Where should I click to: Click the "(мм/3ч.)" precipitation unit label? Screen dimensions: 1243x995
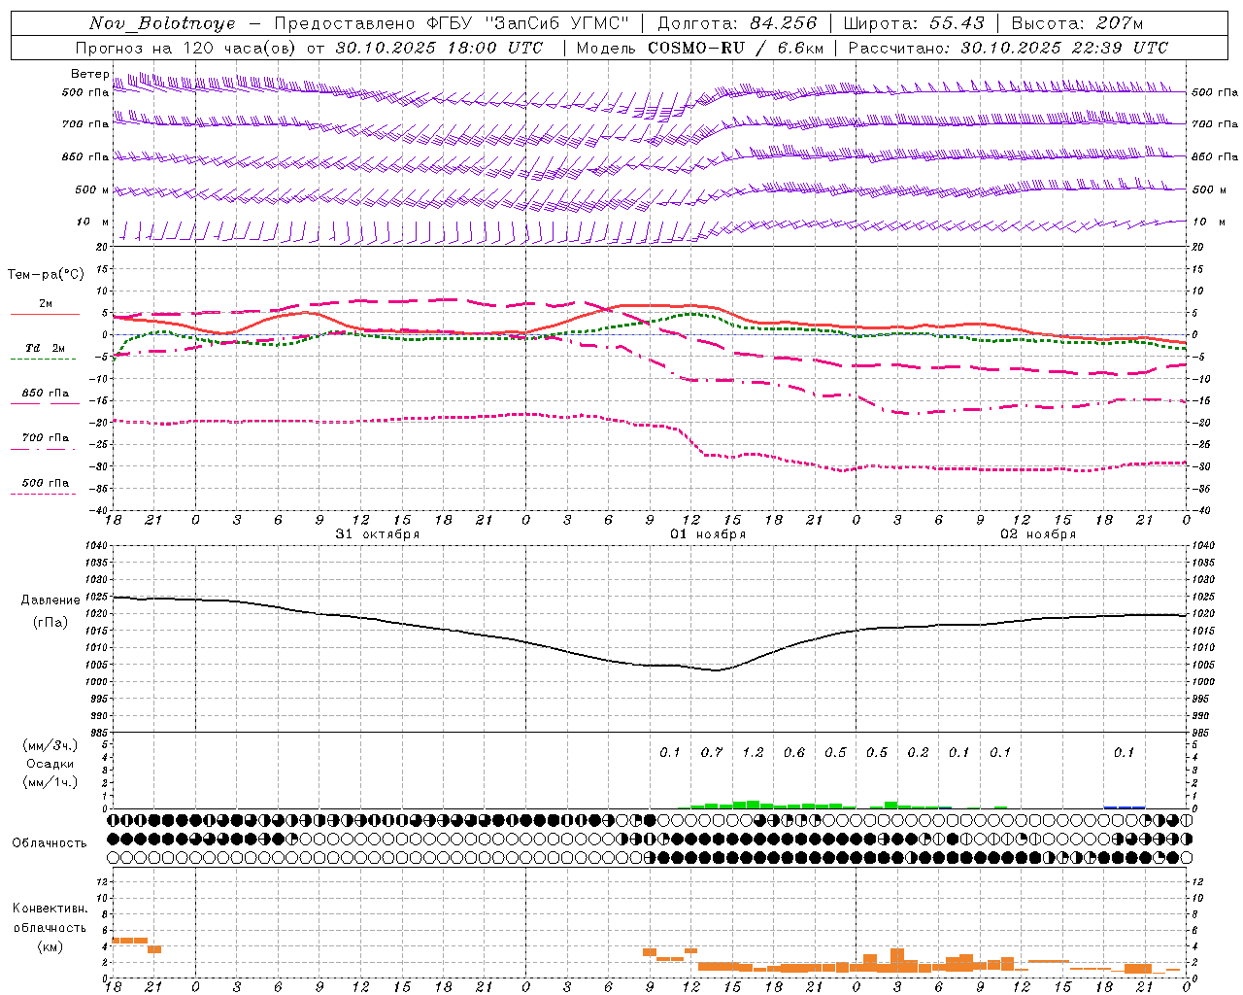pos(50,745)
